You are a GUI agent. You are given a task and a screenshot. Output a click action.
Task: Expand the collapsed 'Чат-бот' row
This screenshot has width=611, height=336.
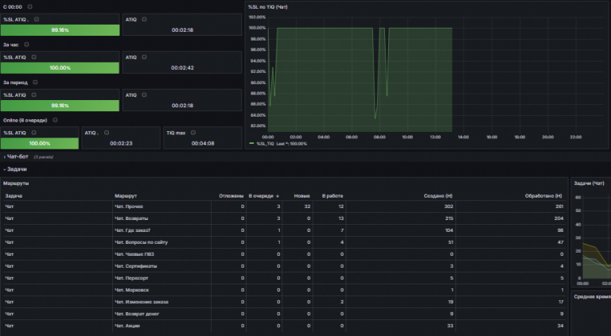point(16,156)
